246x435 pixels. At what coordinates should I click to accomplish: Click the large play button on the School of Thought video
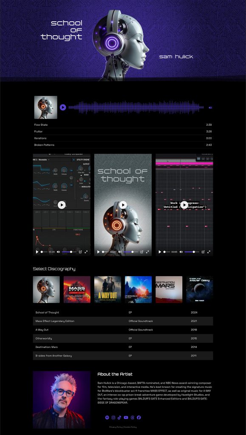coord(123,205)
